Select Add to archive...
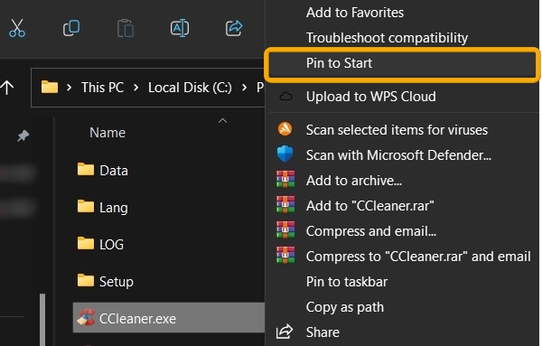 tap(354, 181)
